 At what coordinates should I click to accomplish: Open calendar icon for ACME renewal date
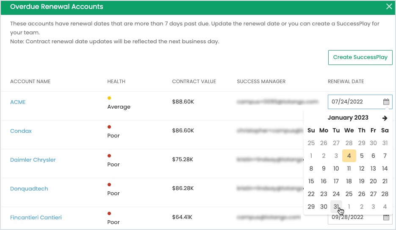[386, 102]
